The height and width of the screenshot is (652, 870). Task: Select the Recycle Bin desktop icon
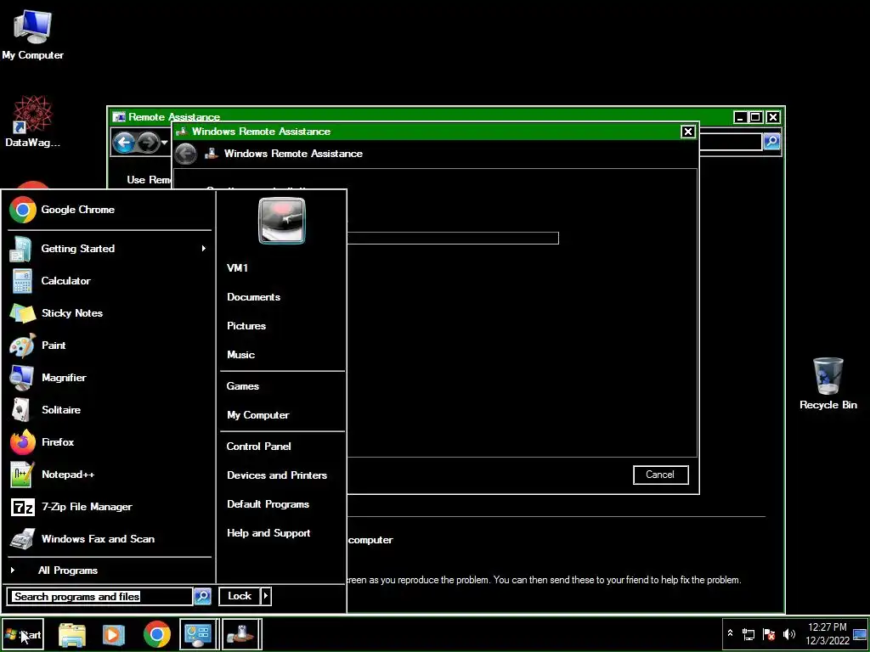(x=828, y=383)
